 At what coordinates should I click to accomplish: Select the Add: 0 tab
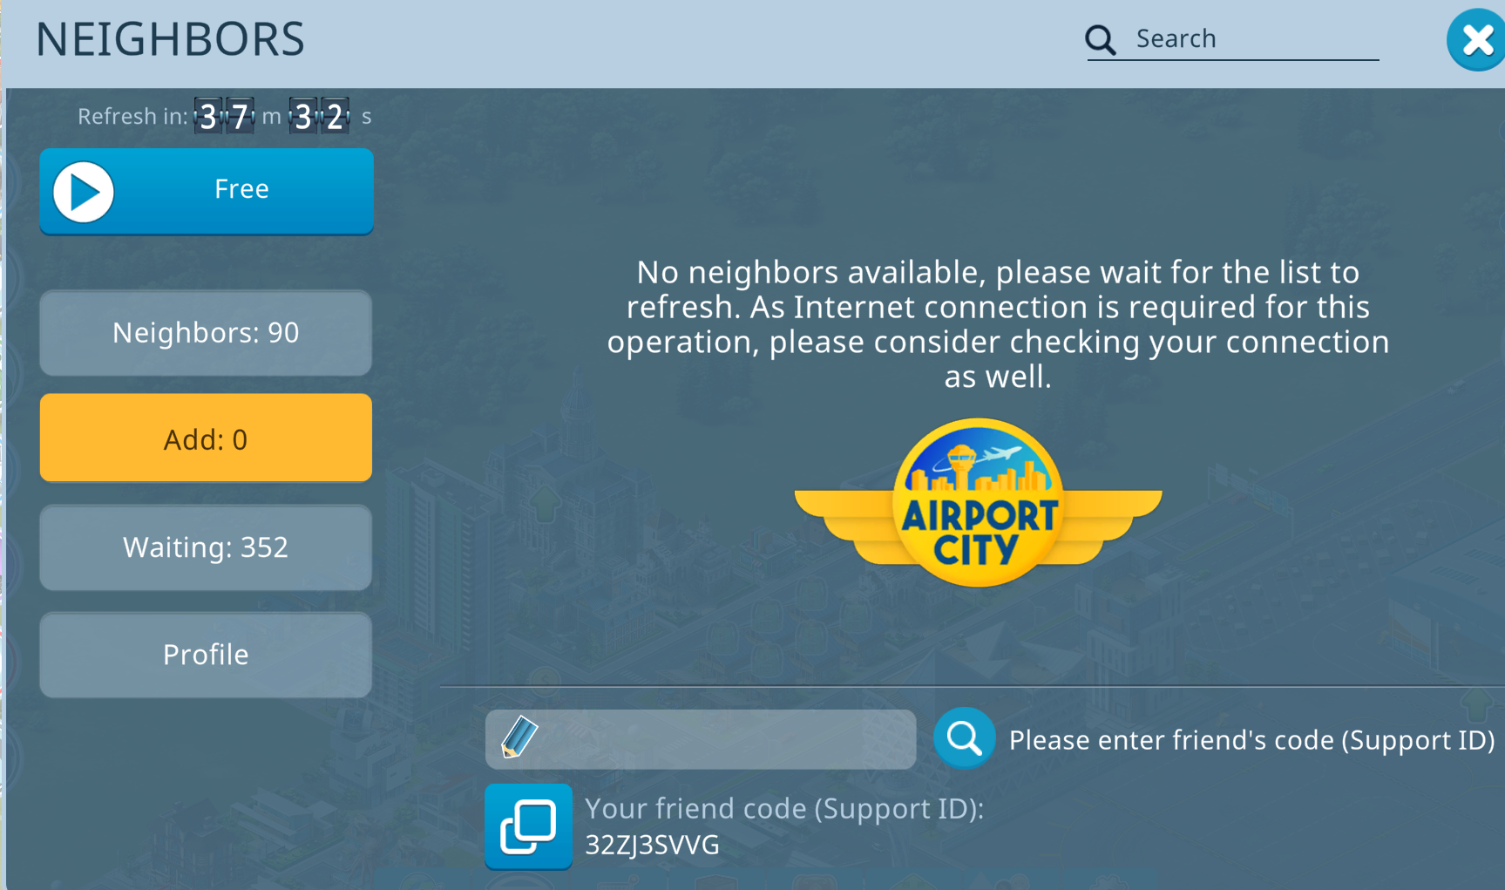(206, 438)
